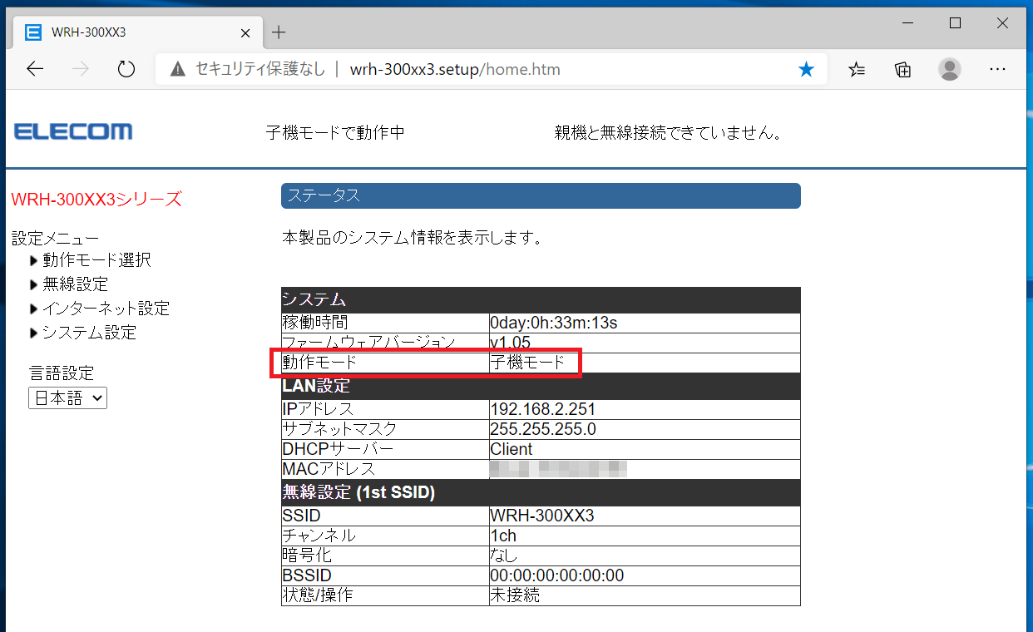Click the MACアドレス label
This screenshot has height=632, width=1033.
(x=329, y=469)
